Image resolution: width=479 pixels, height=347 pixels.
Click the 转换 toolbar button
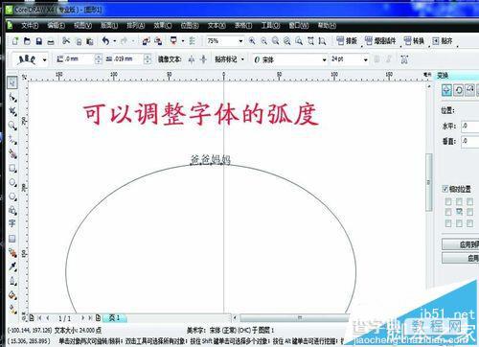414,41
